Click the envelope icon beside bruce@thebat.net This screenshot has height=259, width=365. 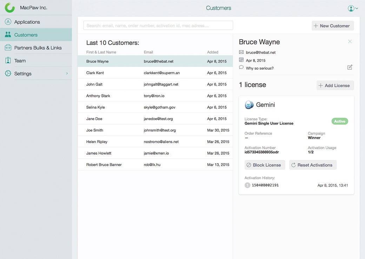tap(241, 52)
